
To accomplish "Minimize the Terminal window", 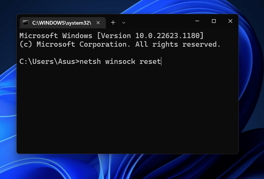I will (x=197, y=21).
